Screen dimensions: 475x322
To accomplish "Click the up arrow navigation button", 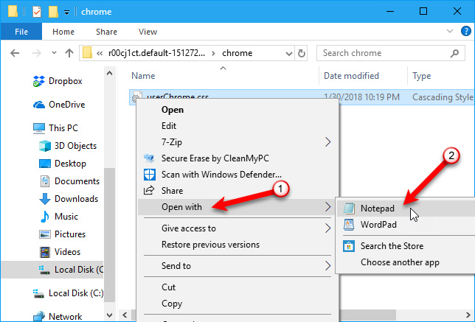I will (x=69, y=53).
